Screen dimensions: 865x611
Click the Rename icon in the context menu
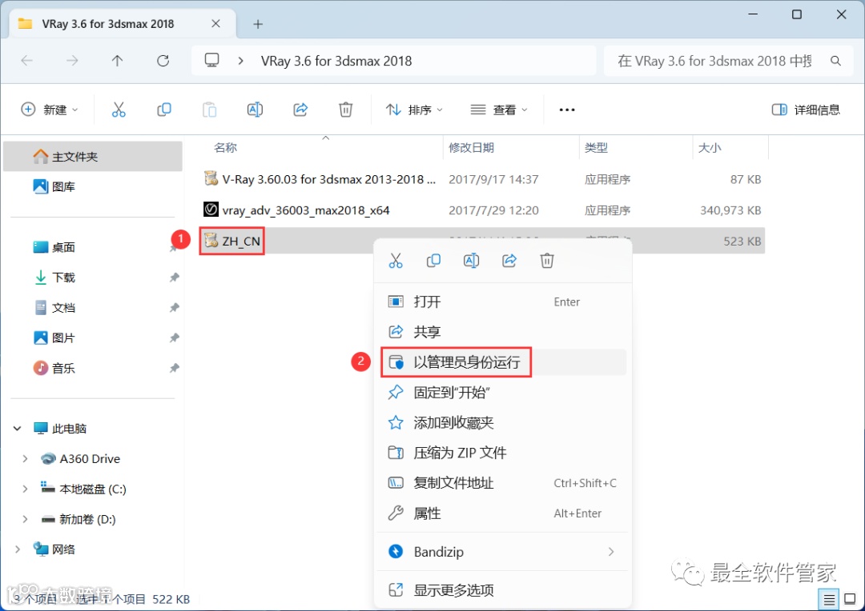[x=471, y=260]
